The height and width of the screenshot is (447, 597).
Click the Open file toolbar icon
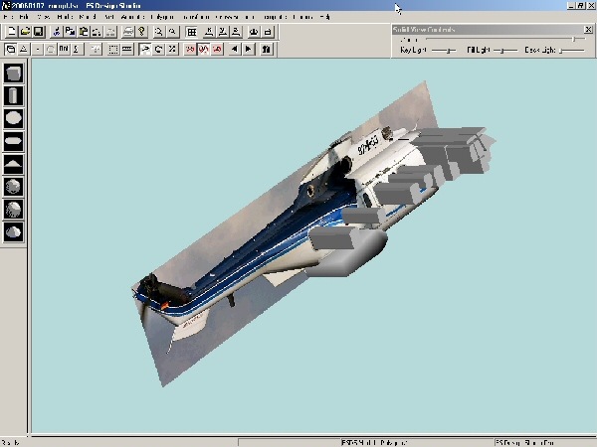pyautogui.click(x=24, y=32)
